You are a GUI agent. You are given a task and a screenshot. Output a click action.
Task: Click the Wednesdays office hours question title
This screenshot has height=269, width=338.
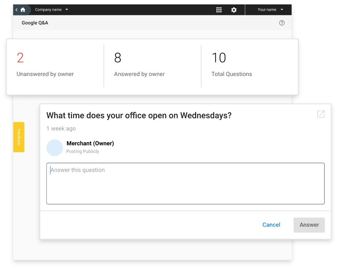tap(139, 115)
